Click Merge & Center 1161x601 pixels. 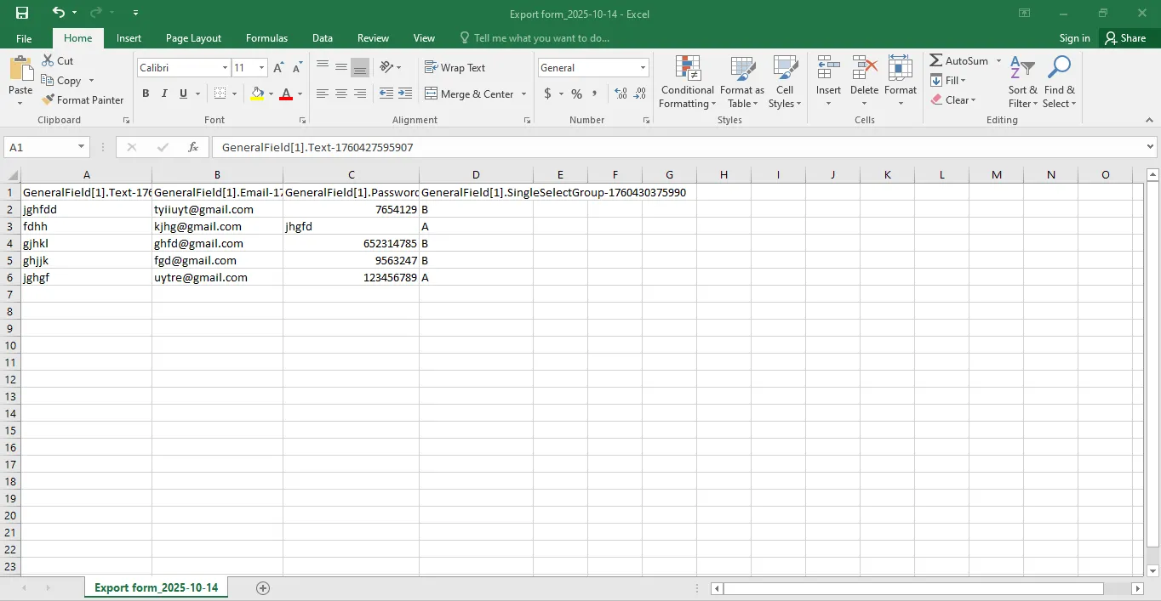[470, 94]
